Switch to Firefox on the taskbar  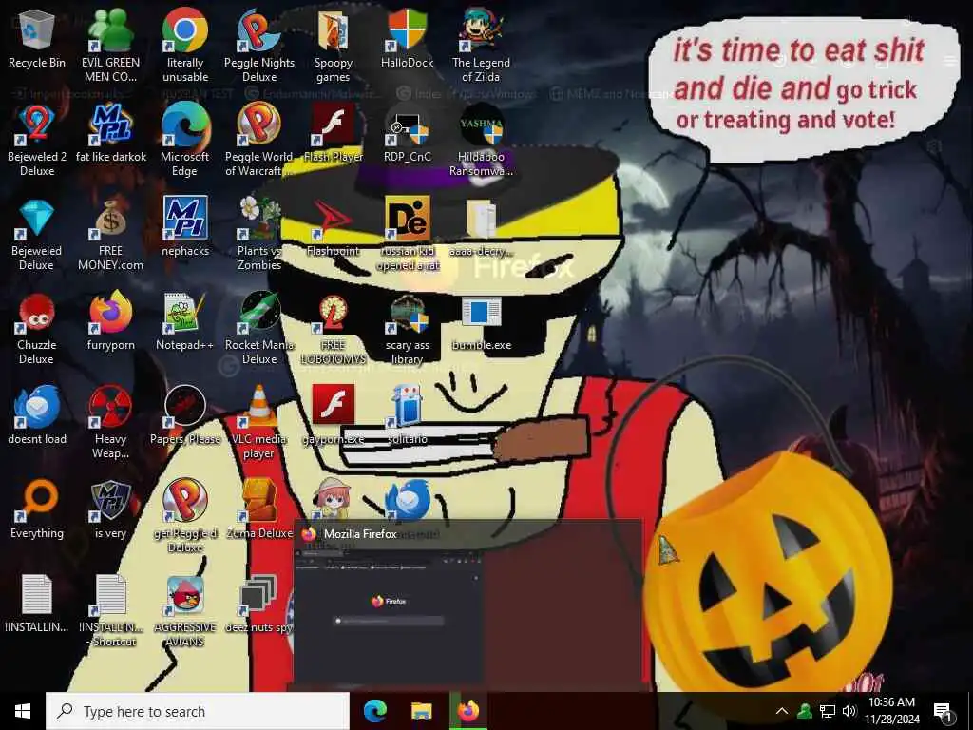point(468,711)
